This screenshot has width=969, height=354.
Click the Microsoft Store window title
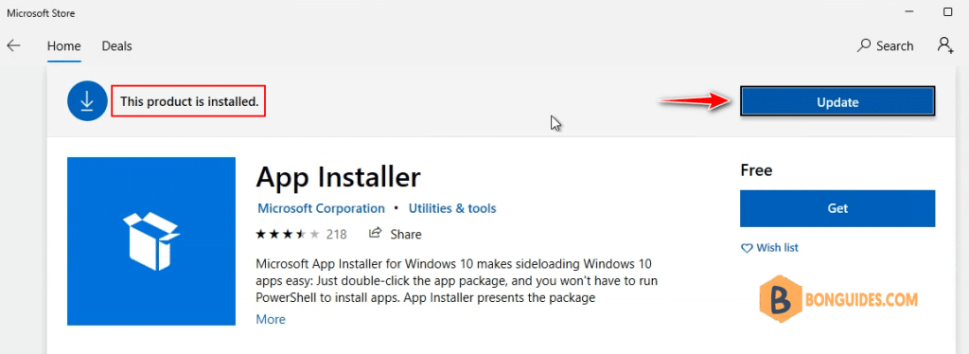coord(42,12)
